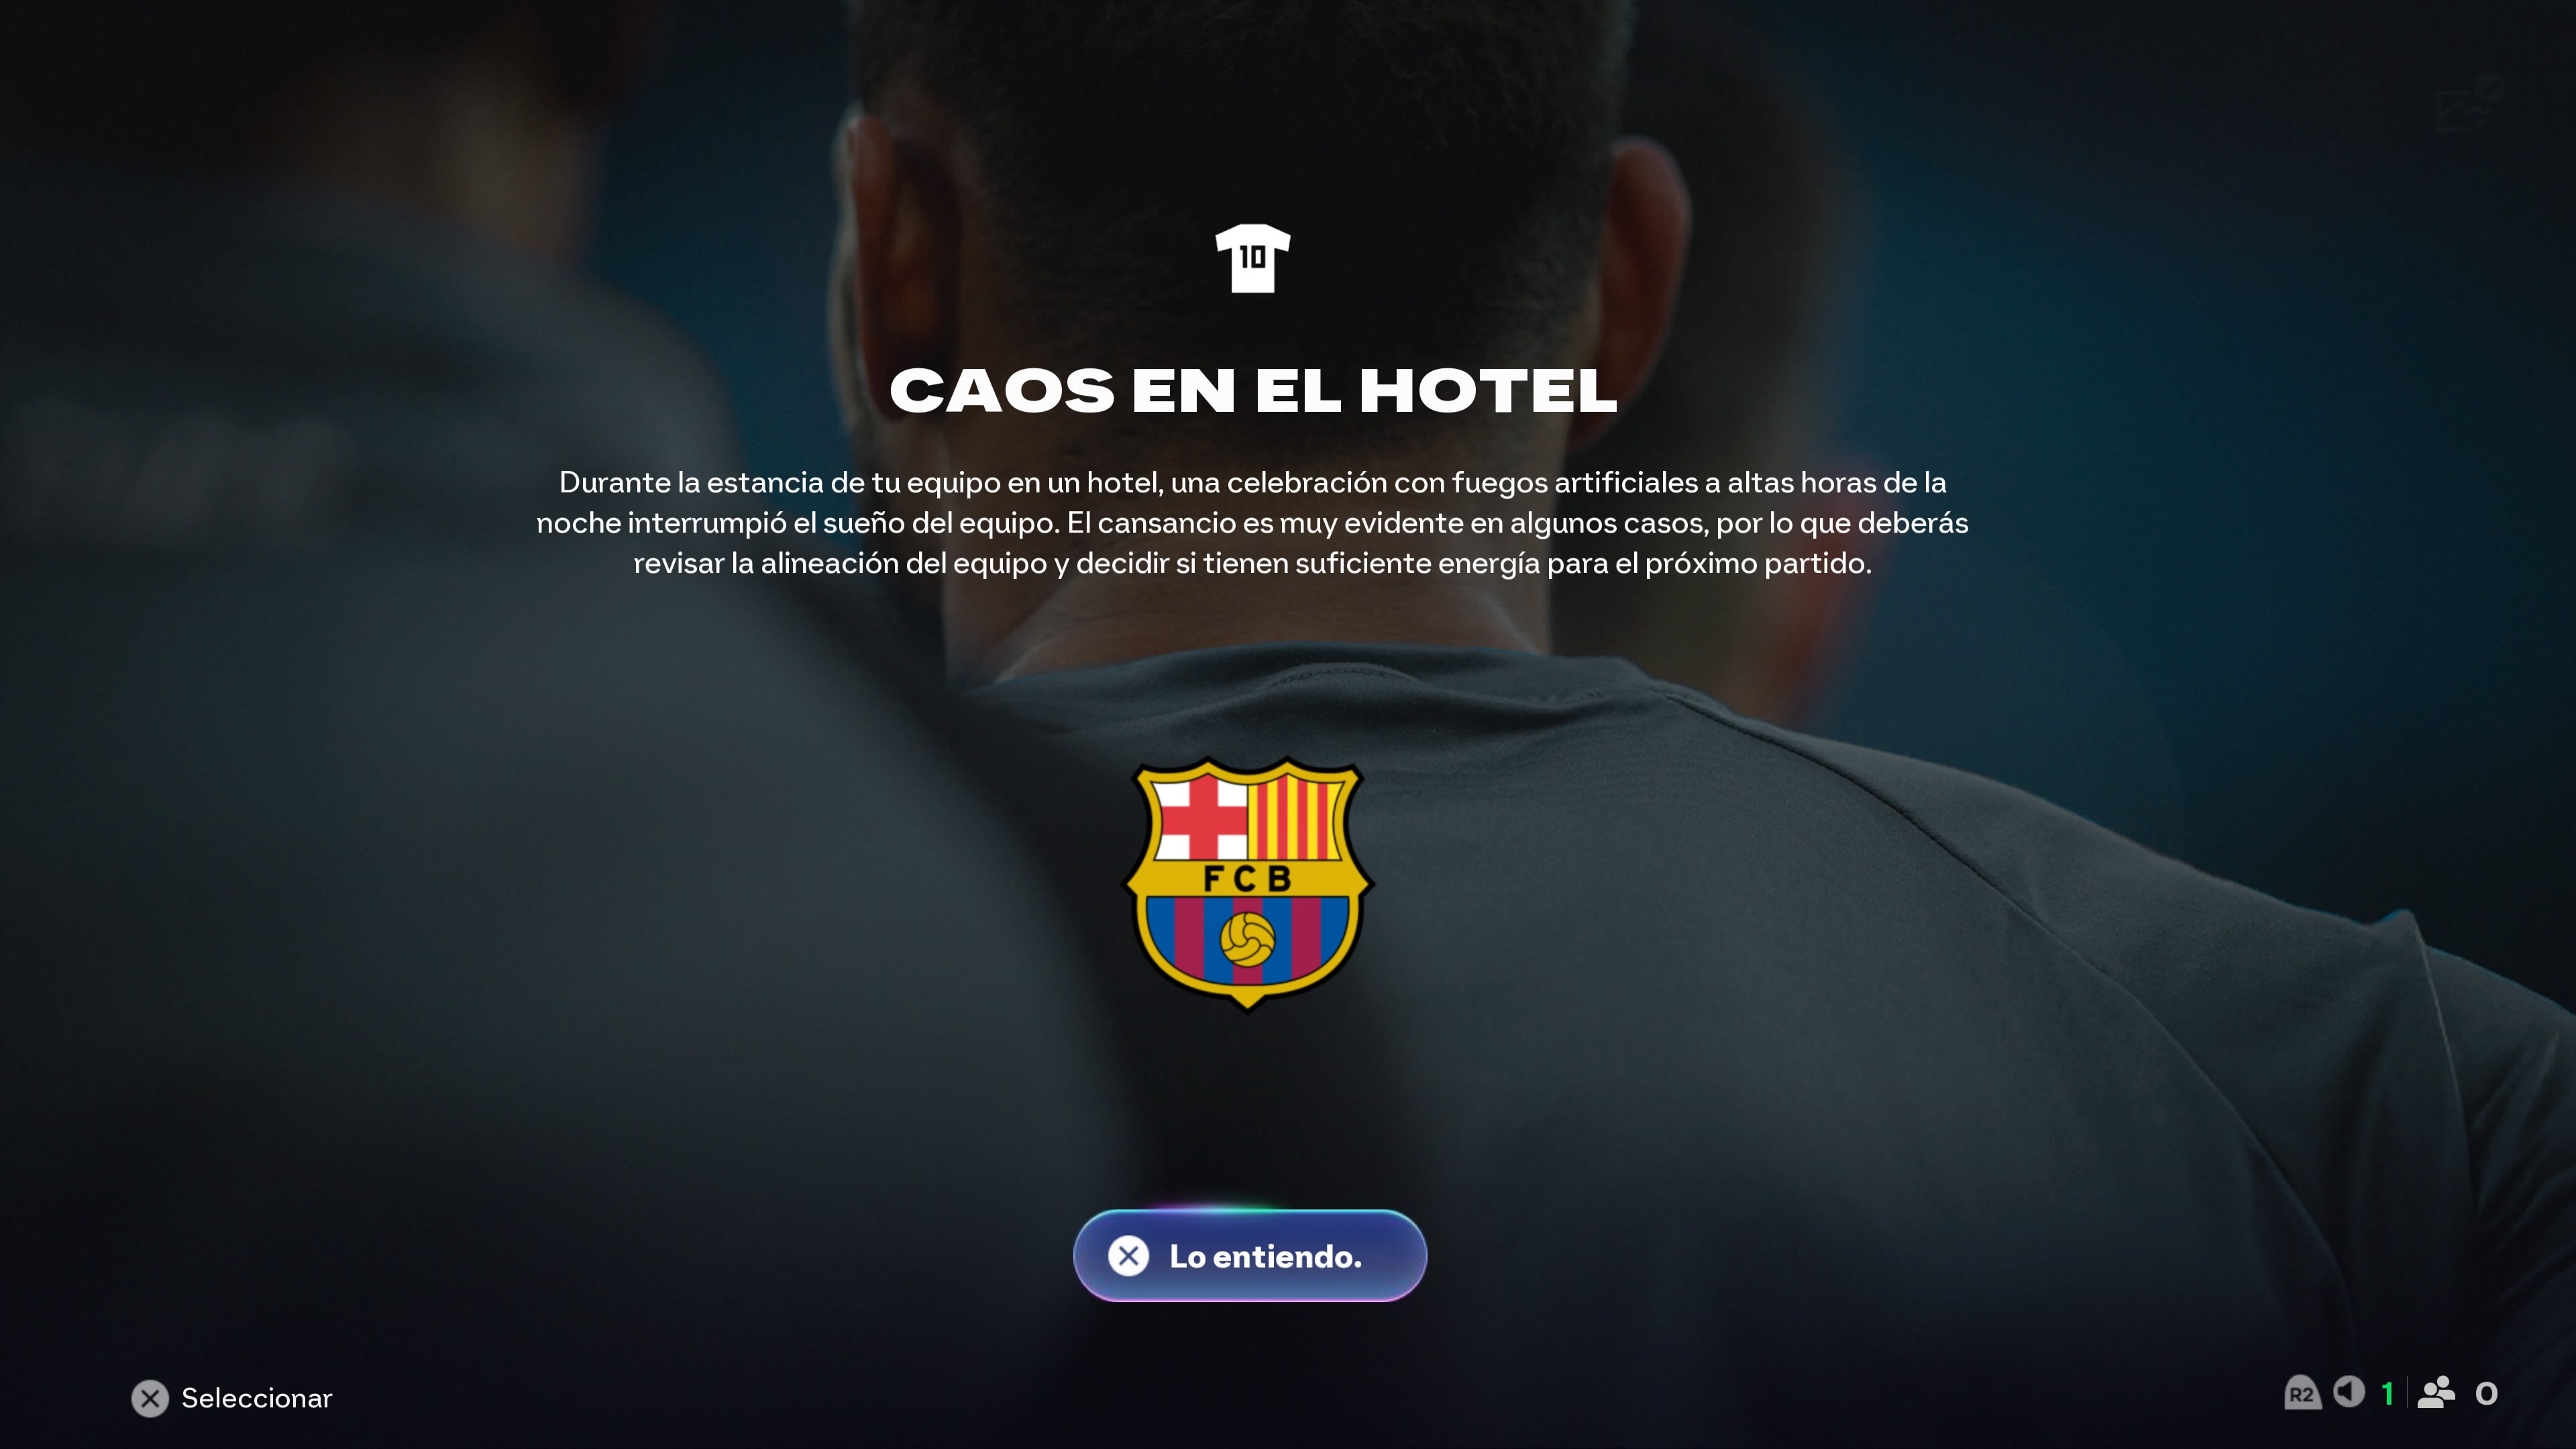Click the words próximo partido in description
This screenshot has height=1449, width=2576.
[1757, 564]
